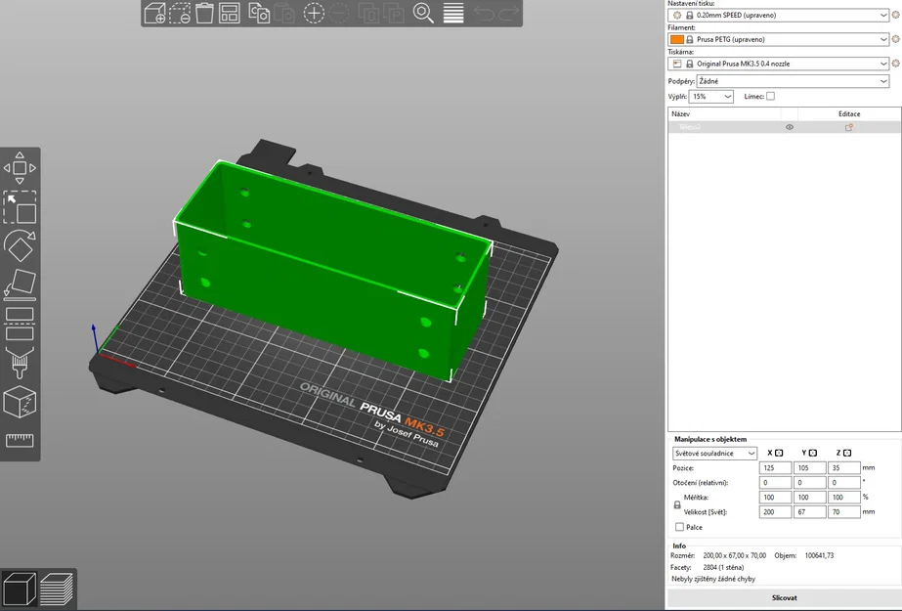Select the Move tool in left toolbar

[20, 168]
